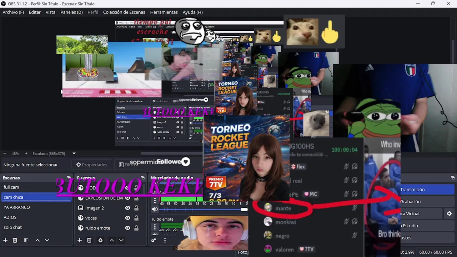Click the ruido emote browser source icon
457x257 pixels.
[x=81, y=228]
